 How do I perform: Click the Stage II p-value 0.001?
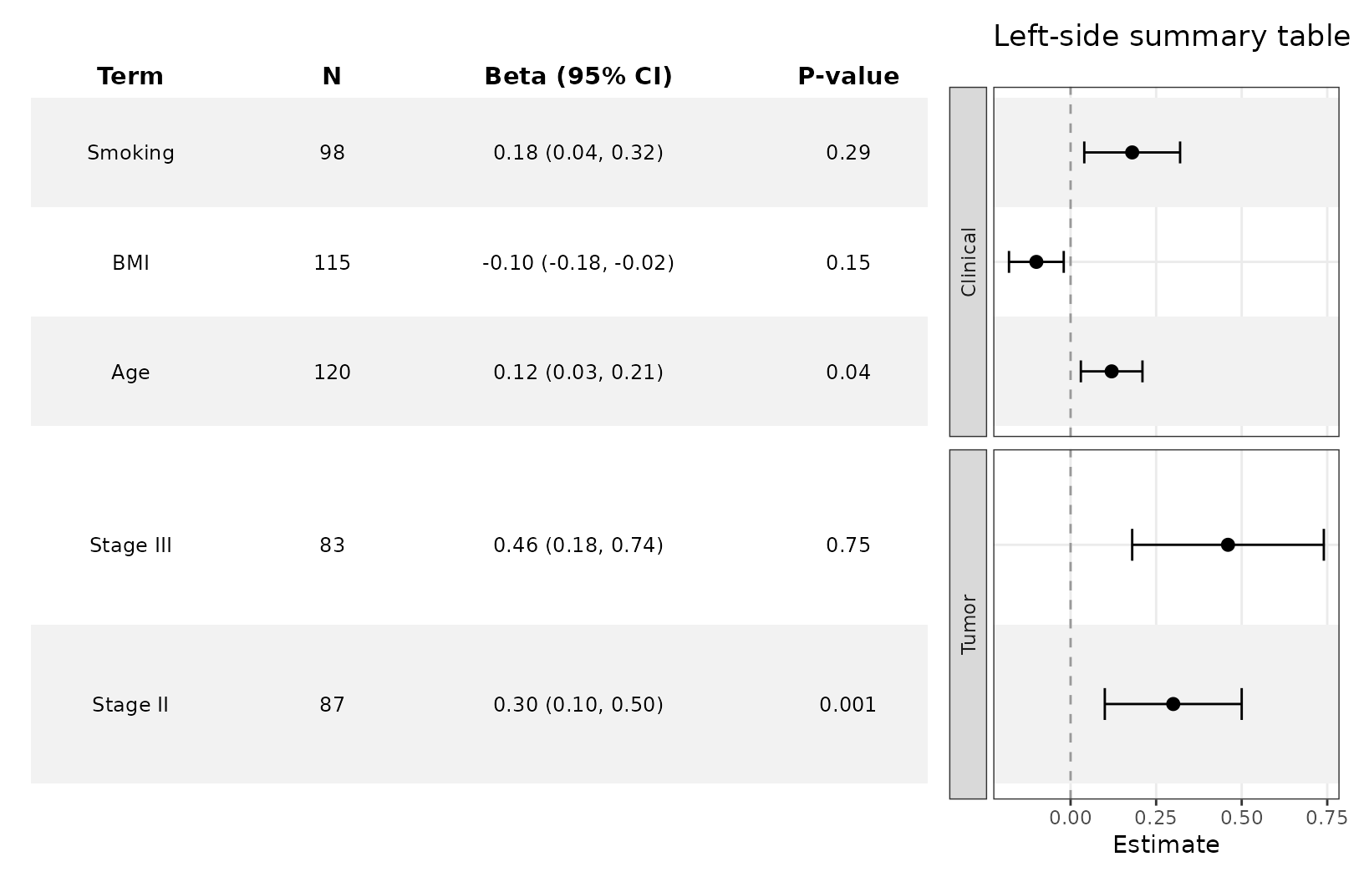coord(848,705)
